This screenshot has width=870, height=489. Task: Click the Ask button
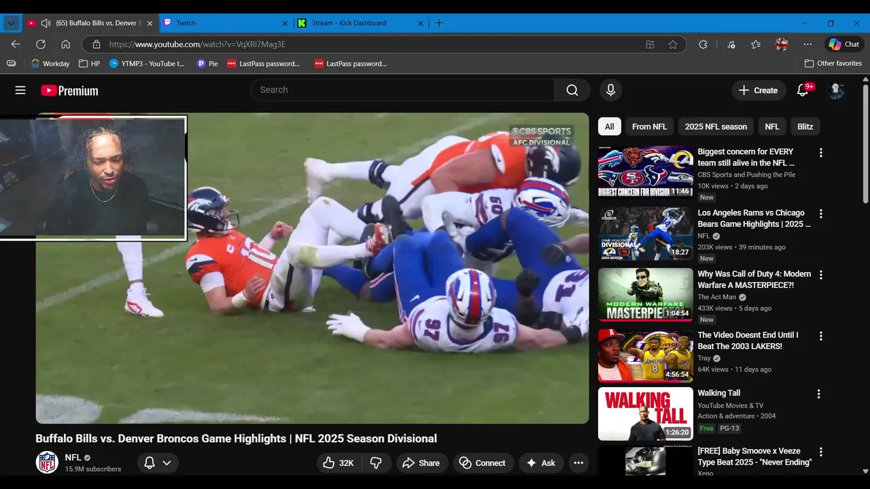[x=541, y=463]
